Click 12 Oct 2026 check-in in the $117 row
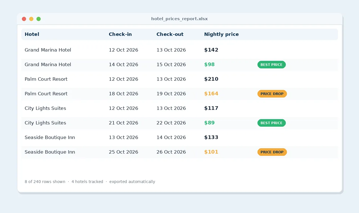359x213 pixels. [x=123, y=108]
